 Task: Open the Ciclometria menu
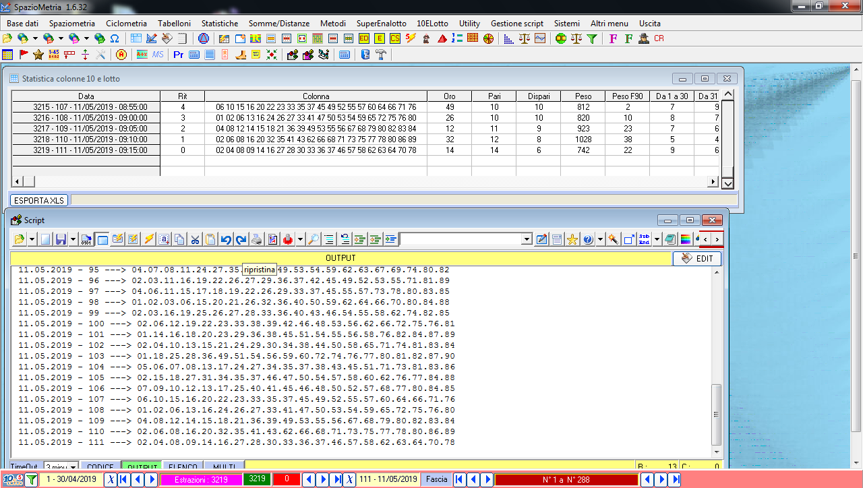126,24
